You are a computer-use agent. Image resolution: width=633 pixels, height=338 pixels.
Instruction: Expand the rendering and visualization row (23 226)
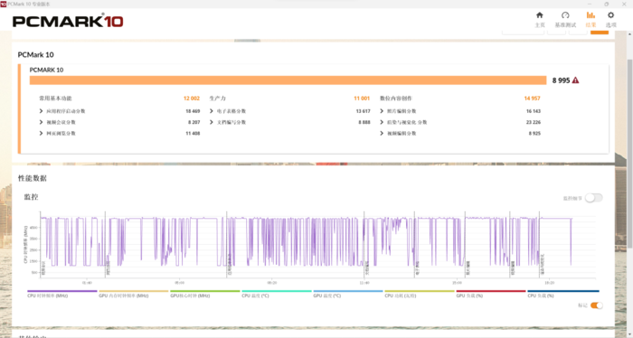pos(460,122)
